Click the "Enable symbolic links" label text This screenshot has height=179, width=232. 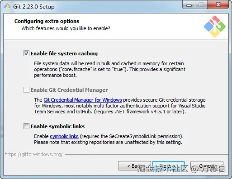pyautogui.click(x=57, y=126)
